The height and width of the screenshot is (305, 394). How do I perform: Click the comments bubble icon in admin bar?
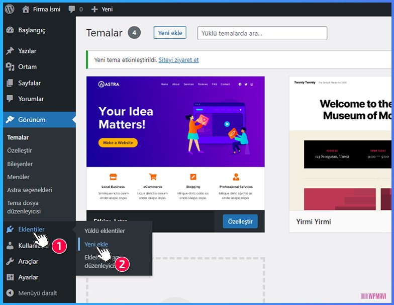pyautogui.click(x=71, y=9)
